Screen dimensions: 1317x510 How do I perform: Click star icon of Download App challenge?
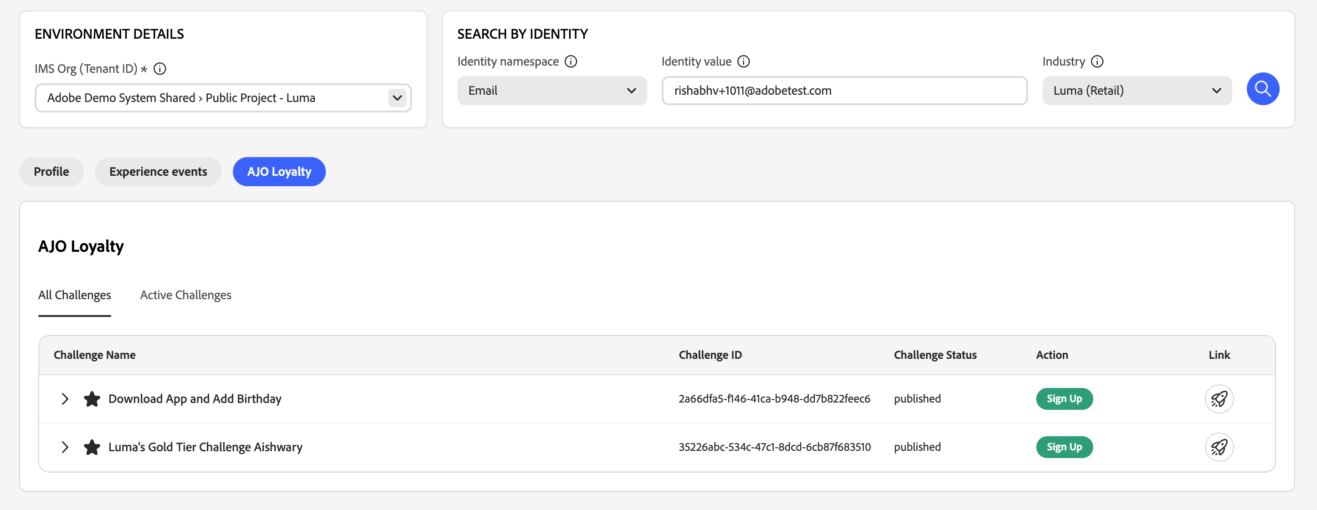[x=92, y=398]
